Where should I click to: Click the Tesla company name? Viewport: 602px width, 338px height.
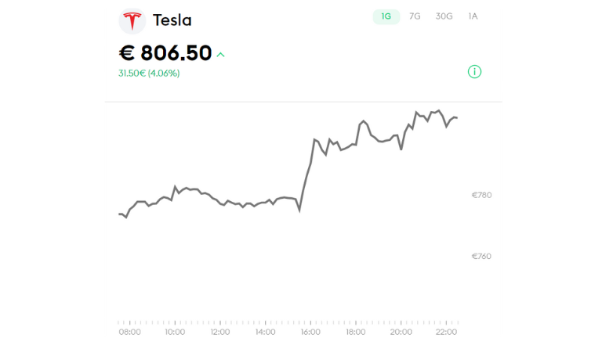click(172, 20)
